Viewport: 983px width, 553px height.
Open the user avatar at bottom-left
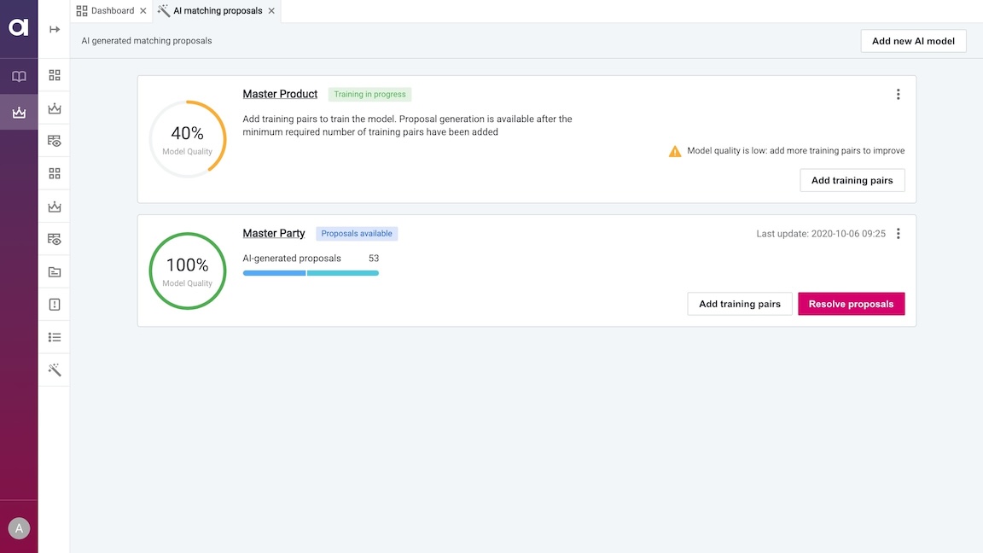point(19,528)
